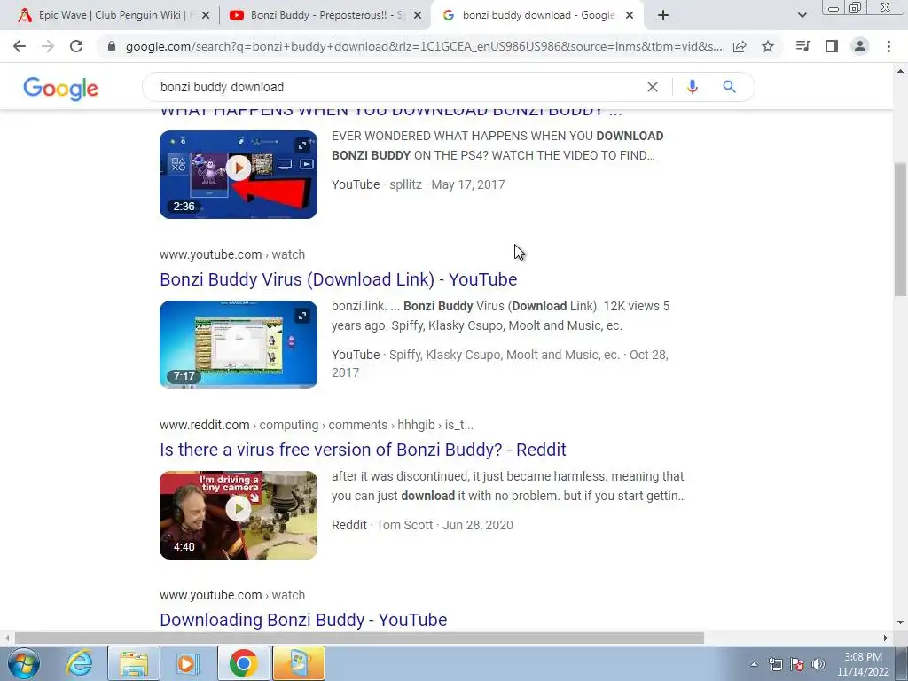
Task: Reload the current page
Action: coord(76,46)
